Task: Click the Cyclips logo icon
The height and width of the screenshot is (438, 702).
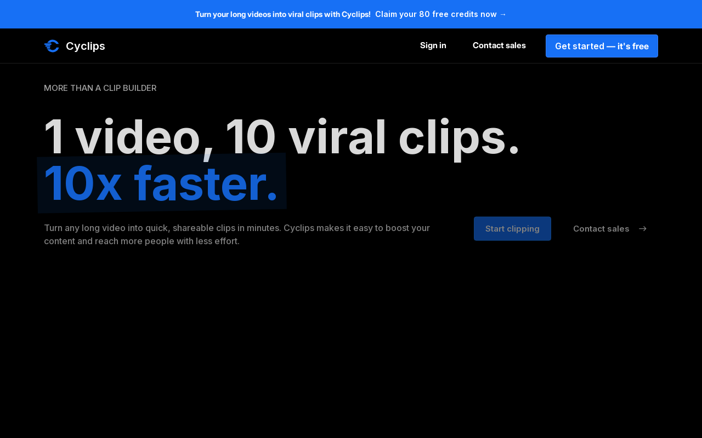Action: (52, 46)
